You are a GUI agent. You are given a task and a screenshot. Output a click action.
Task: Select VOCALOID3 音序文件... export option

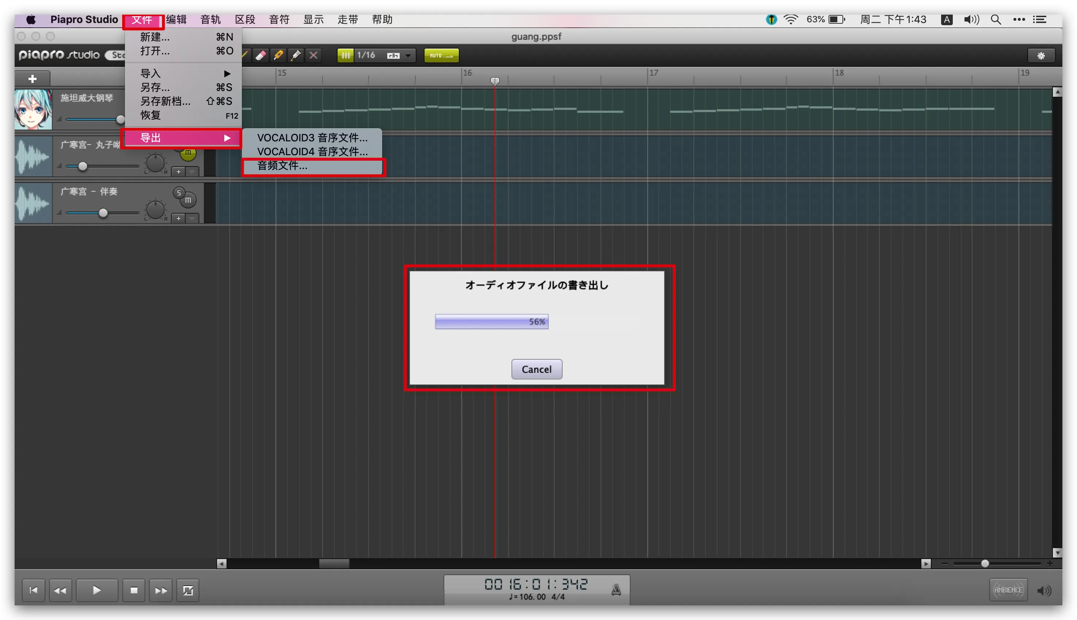tap(312, 138)
